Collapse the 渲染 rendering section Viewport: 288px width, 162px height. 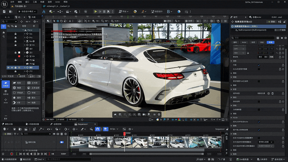pos(231,61)
